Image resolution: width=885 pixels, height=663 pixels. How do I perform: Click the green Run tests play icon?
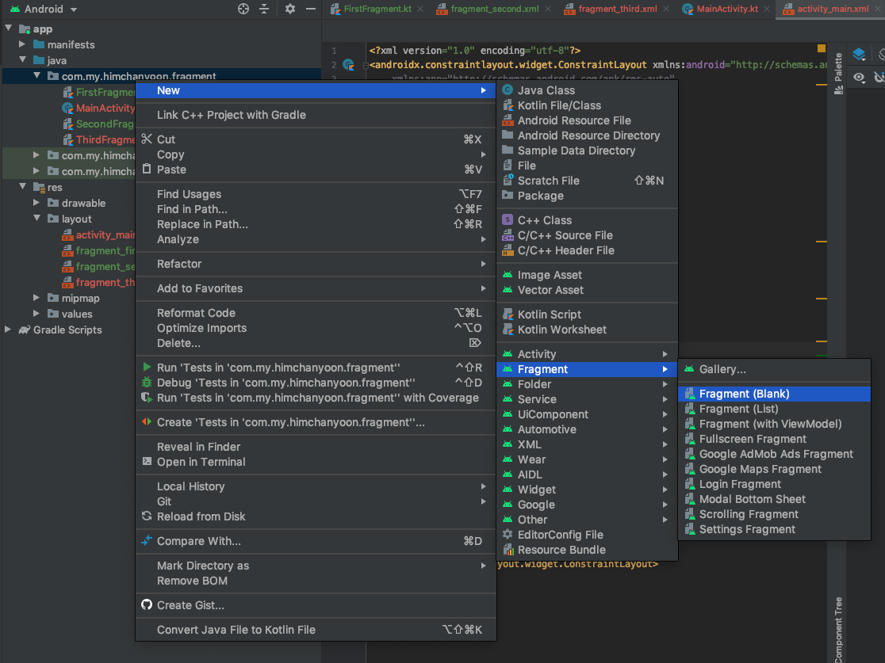point(147,367)
